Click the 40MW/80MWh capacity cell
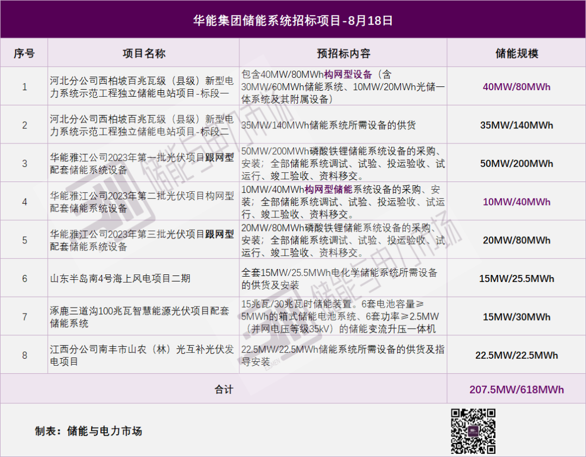The image size is (586, 457). pyautogui.click(x=516, y=87)
